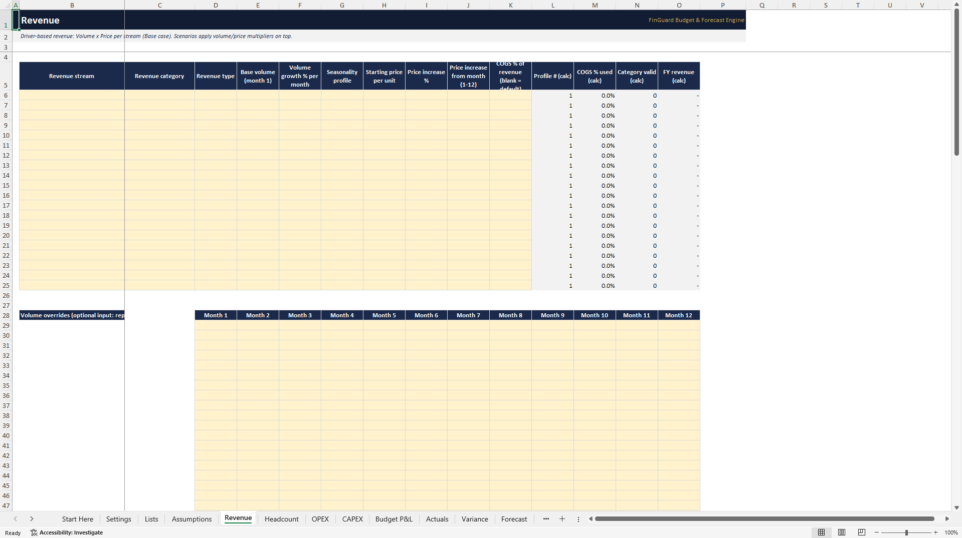The height and width of the screenshot is (538, 962).
Task: Click the Revenue title cell
Action: (x=72, y=20)
